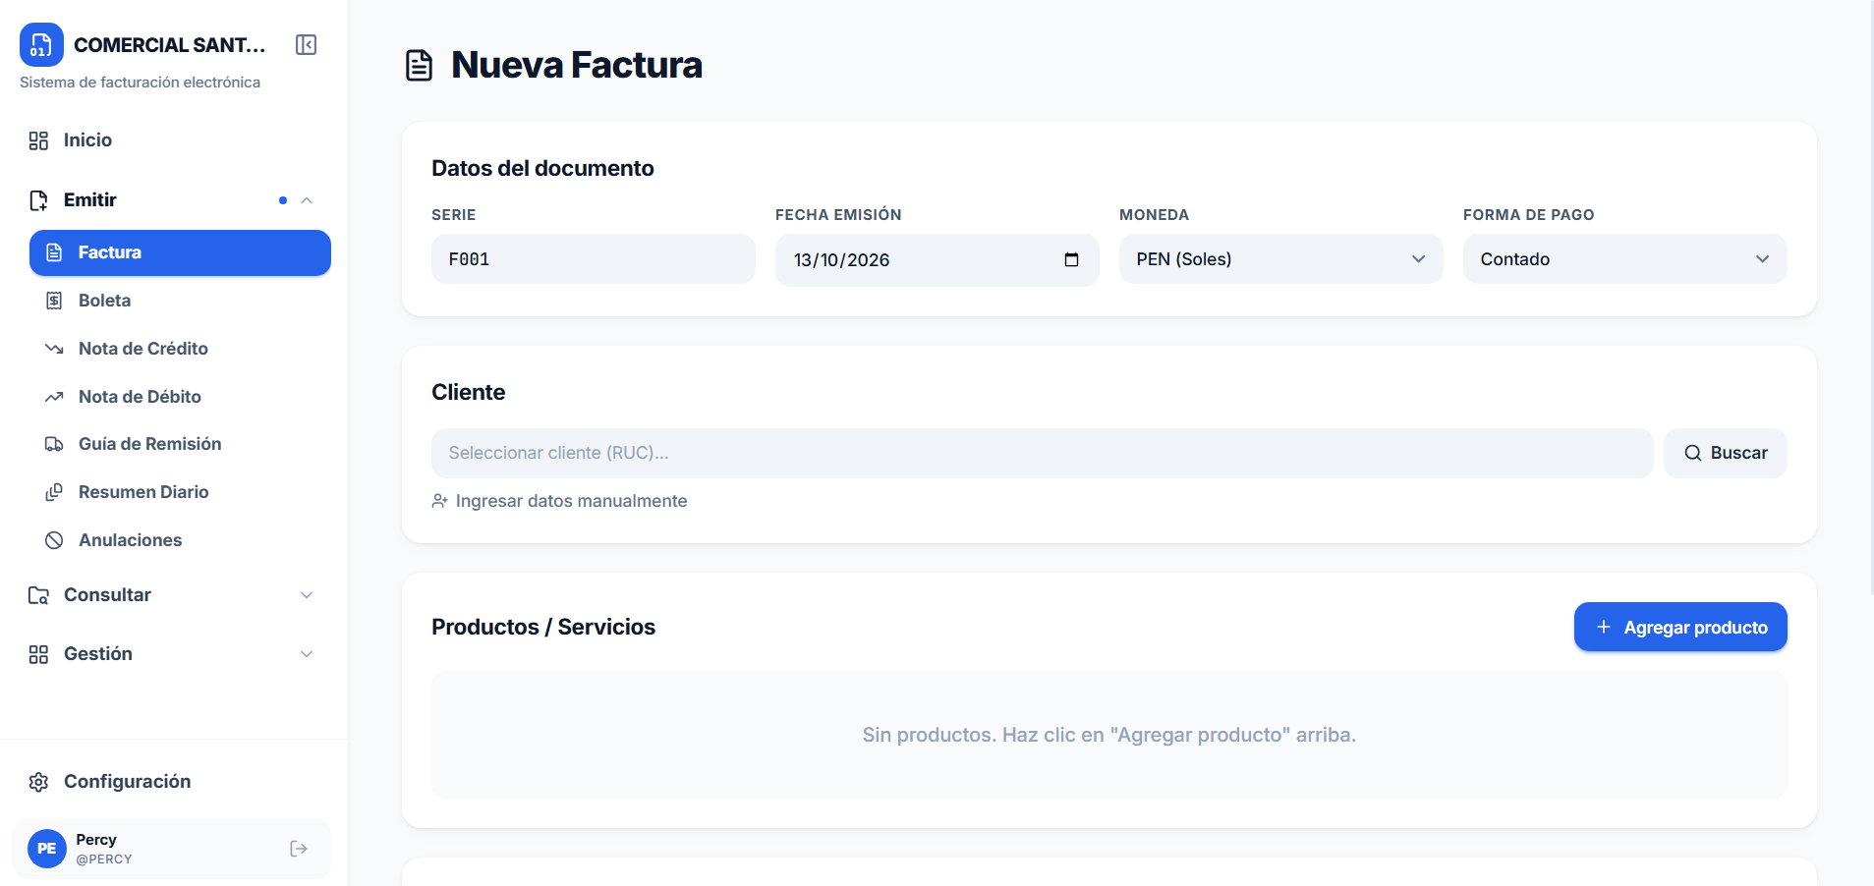Open the Moneda PEN (Soles) dropdown
The width and height of the screenshot is (1874, 886).
(1281, 259)
